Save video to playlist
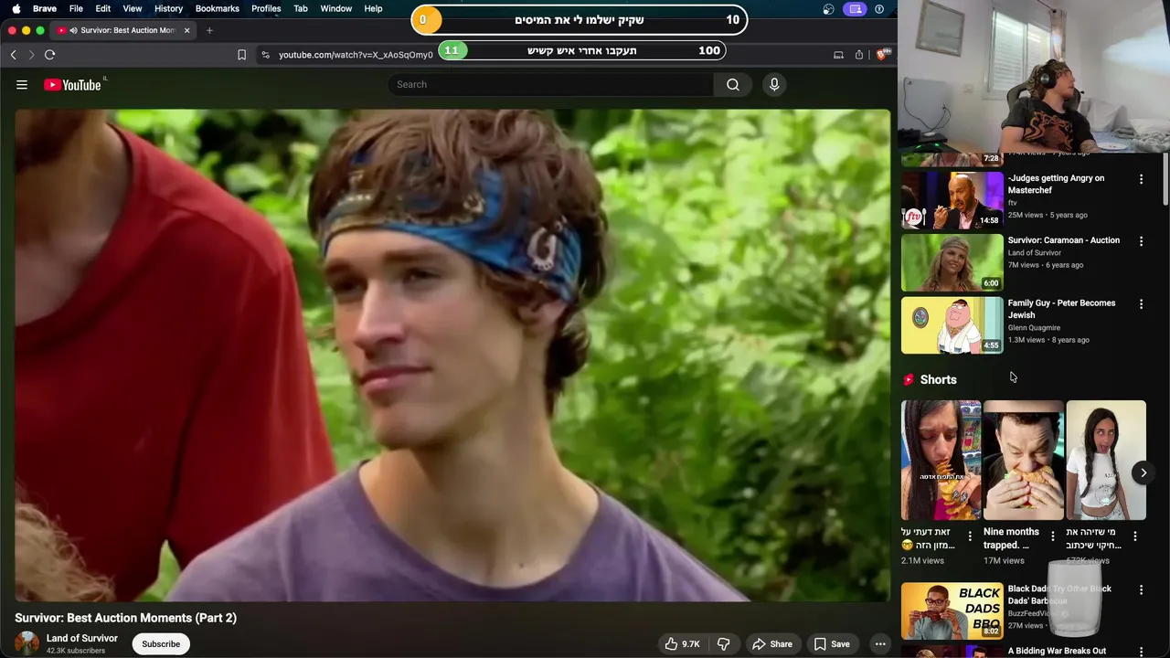This screenshot has height=658, width=1170. click(832, 644)
